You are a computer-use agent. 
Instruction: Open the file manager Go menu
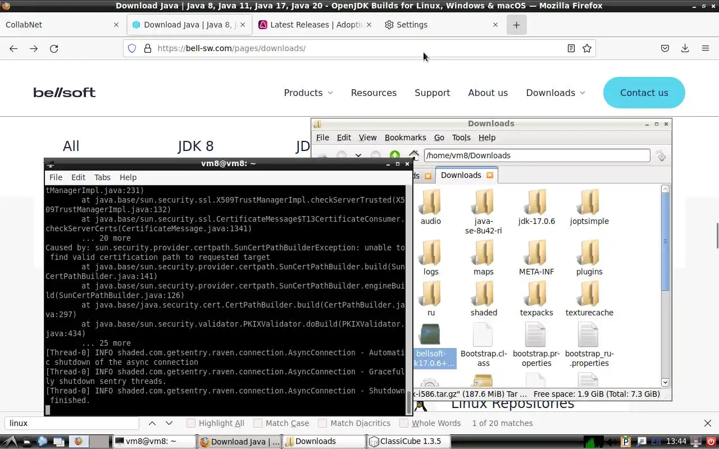[439, 138]
